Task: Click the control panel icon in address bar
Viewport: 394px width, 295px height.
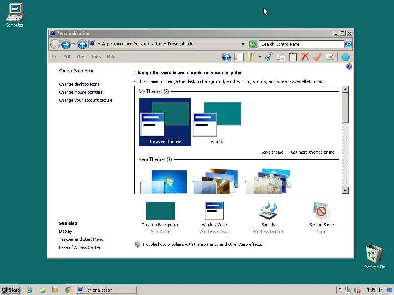Action: click(x=92, y=44)
